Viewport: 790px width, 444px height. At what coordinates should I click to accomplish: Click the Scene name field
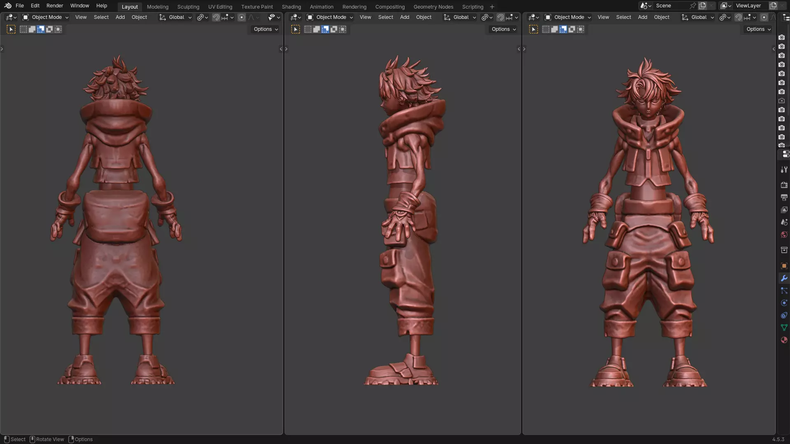[671, 6]
